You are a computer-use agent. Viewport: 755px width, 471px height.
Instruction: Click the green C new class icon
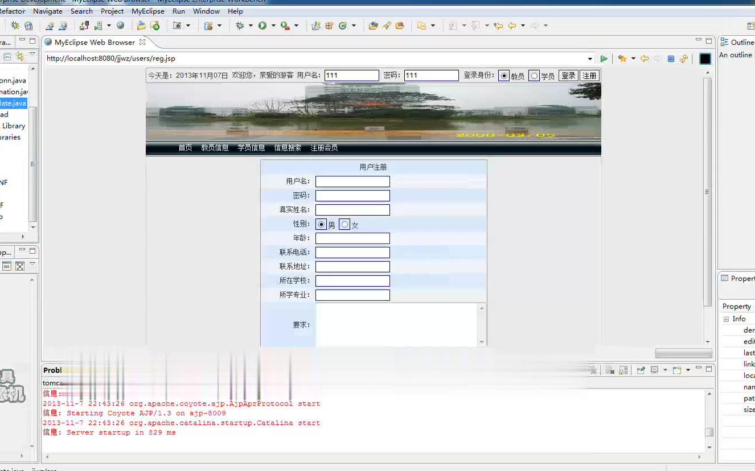(x=342, y=26)
